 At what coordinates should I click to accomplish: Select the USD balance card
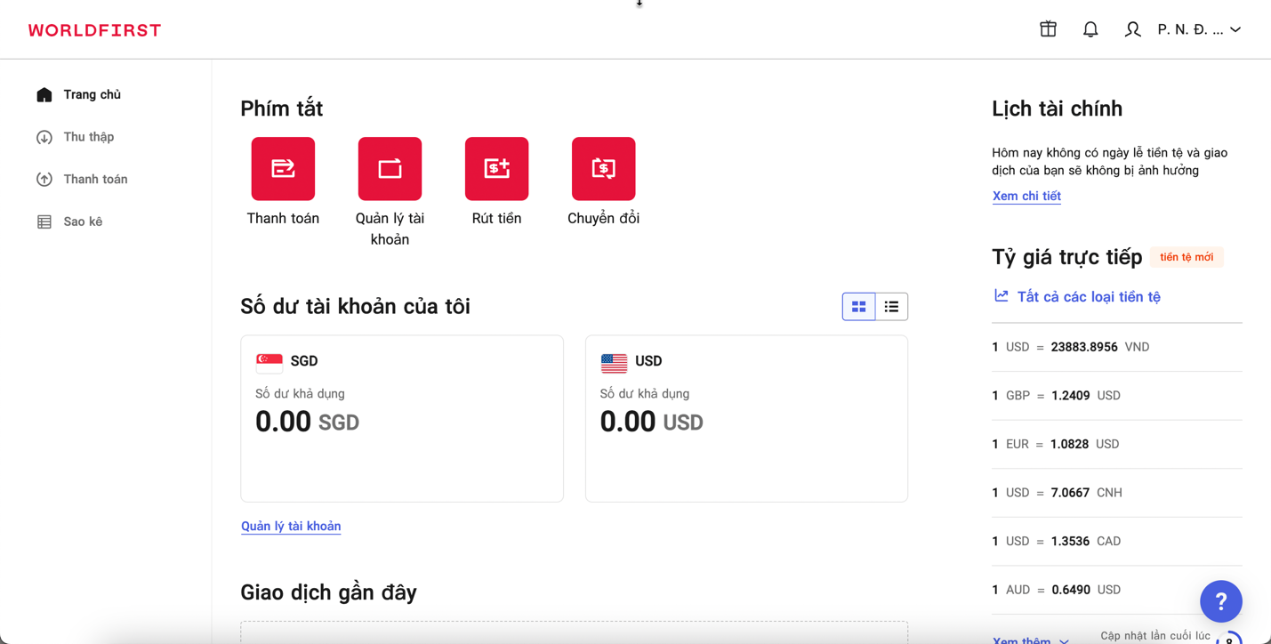(x=746, y=418)
